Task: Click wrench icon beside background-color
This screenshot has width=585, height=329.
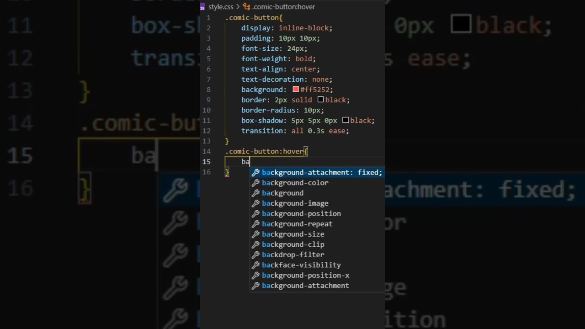Action: [x=255, y=183]
